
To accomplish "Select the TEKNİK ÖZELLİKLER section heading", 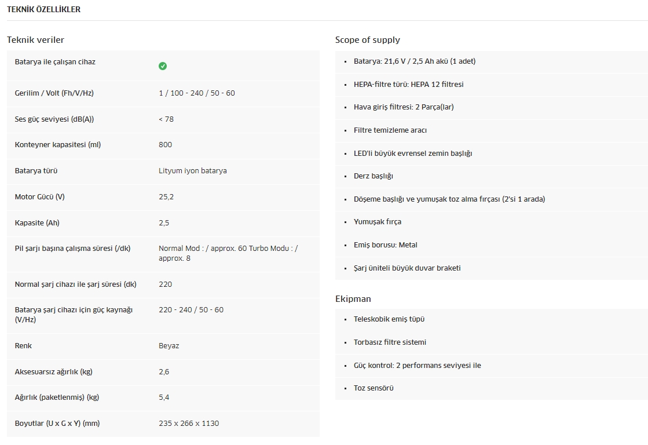I will pyautogui.click(x=44, y=9).
